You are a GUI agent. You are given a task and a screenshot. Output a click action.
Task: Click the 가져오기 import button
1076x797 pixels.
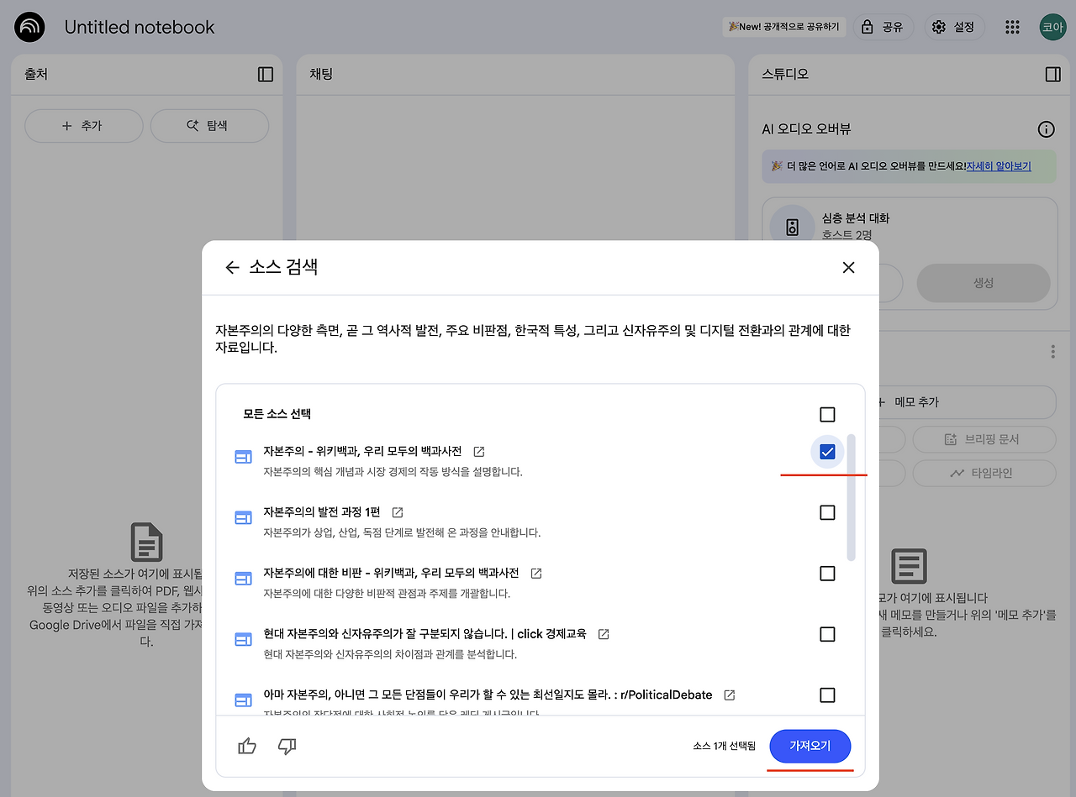[x=810, y=746]
